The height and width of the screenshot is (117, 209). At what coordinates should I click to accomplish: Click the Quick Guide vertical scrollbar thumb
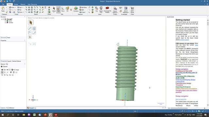208,24
